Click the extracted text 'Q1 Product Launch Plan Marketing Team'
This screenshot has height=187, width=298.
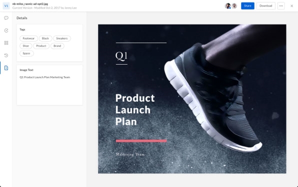pyautogui.click(x=45, y=77)
